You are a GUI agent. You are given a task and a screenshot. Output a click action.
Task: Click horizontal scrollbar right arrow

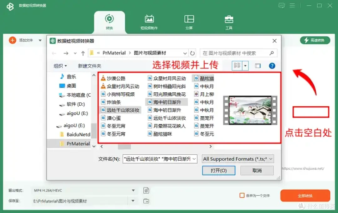pyautogui.click(x=210, y=147)
